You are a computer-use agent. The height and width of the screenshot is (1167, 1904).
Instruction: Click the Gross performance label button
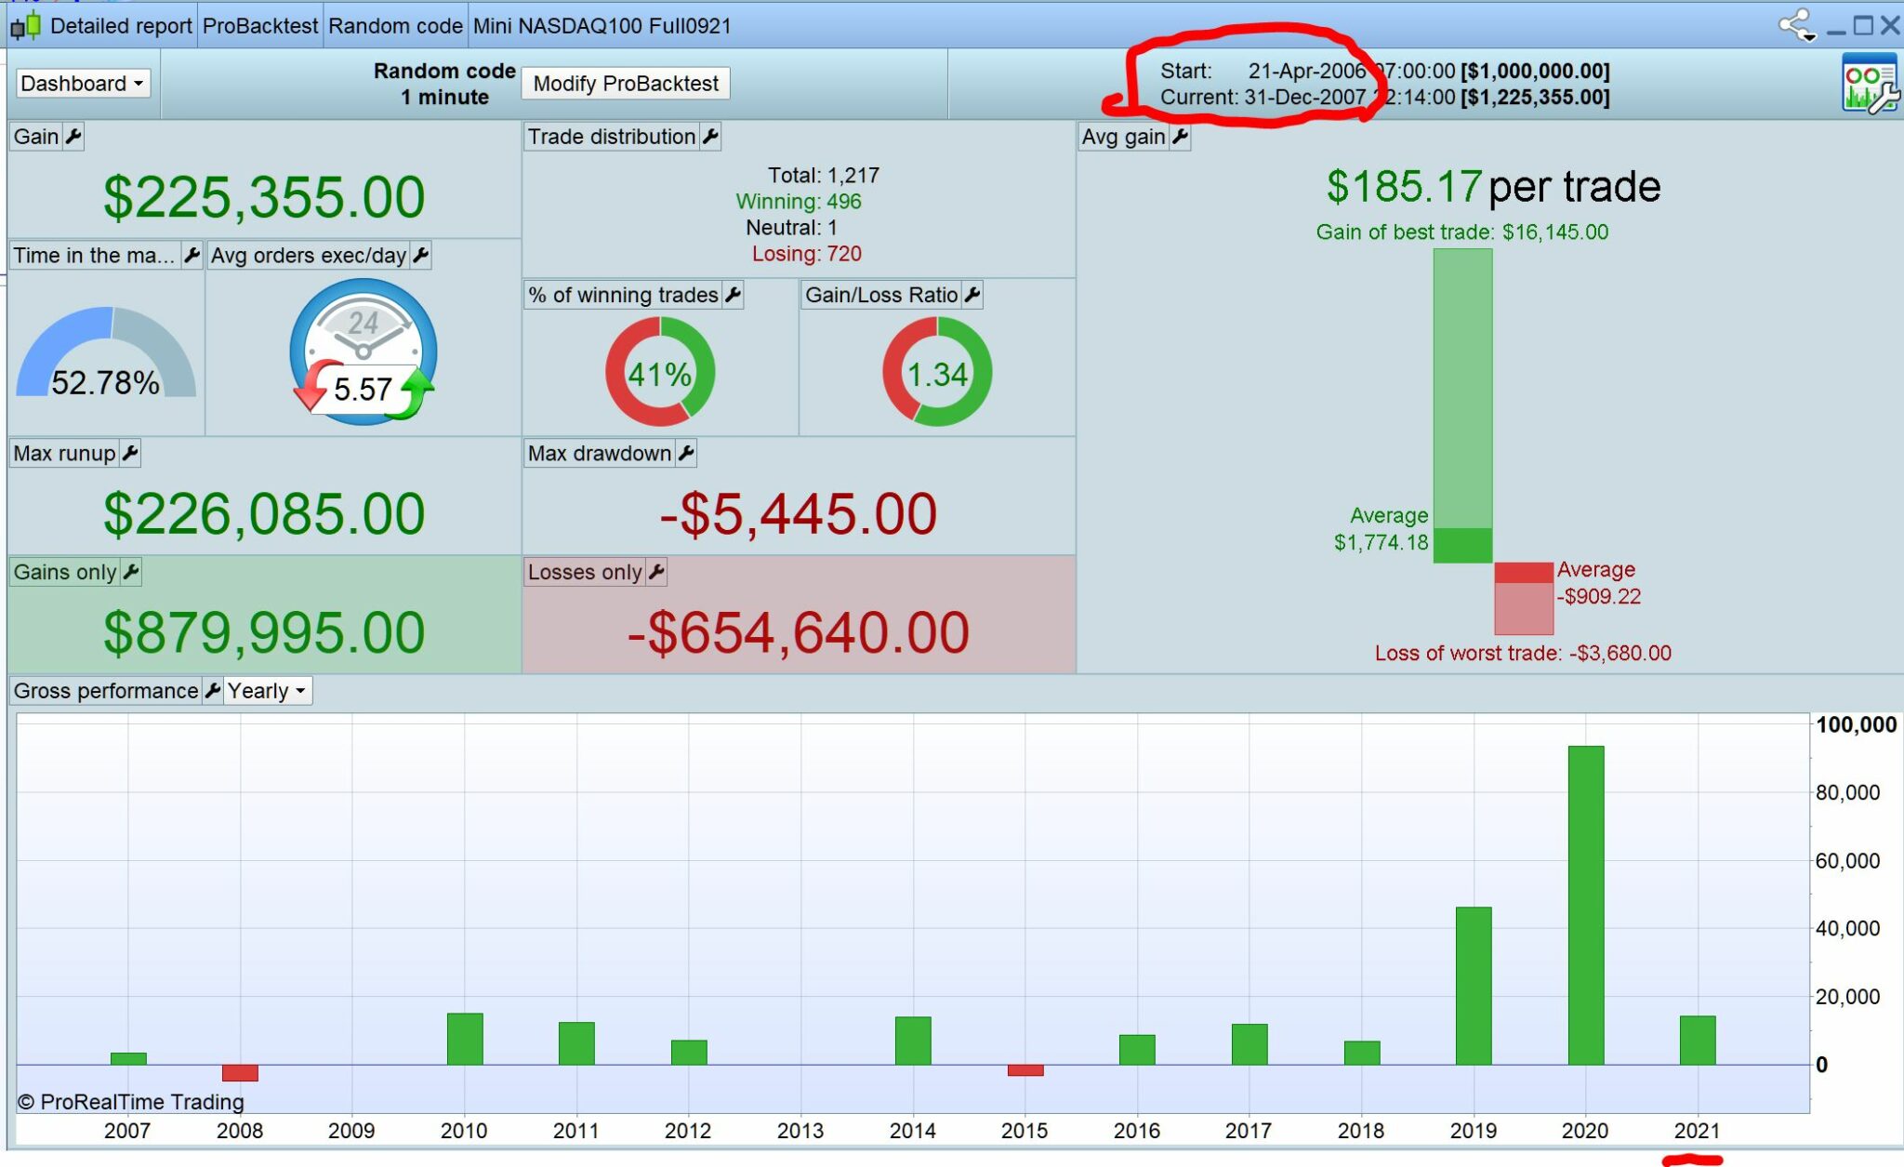point(105,691)
